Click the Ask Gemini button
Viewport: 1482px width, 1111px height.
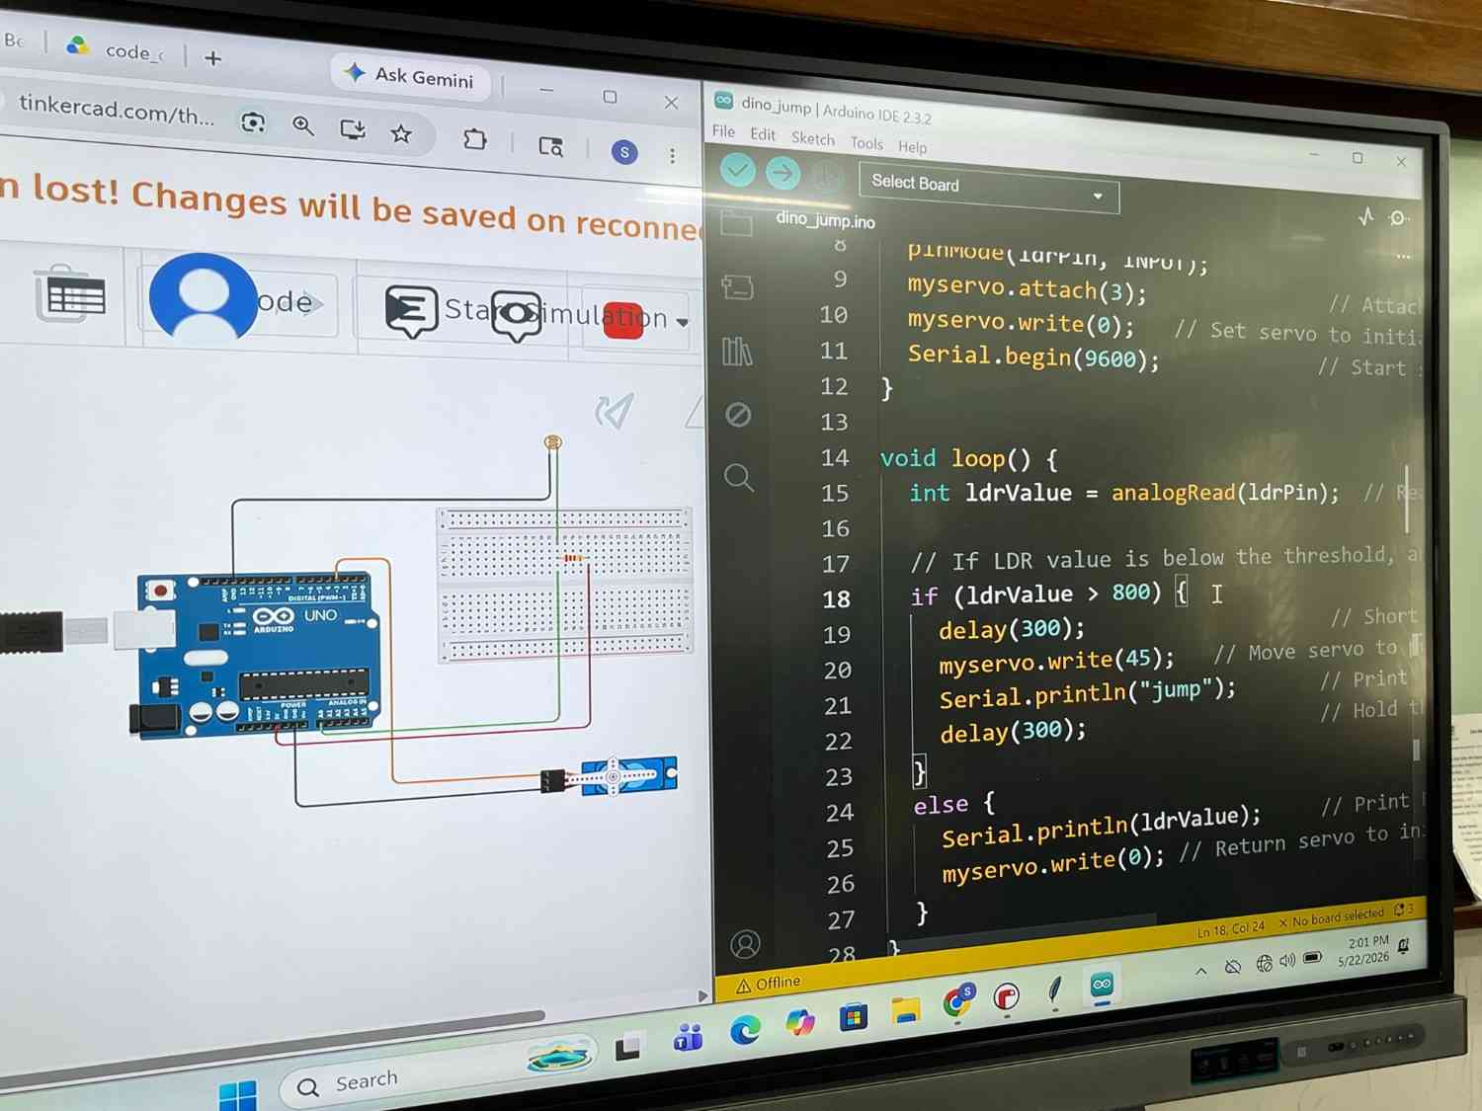[410, 75]
